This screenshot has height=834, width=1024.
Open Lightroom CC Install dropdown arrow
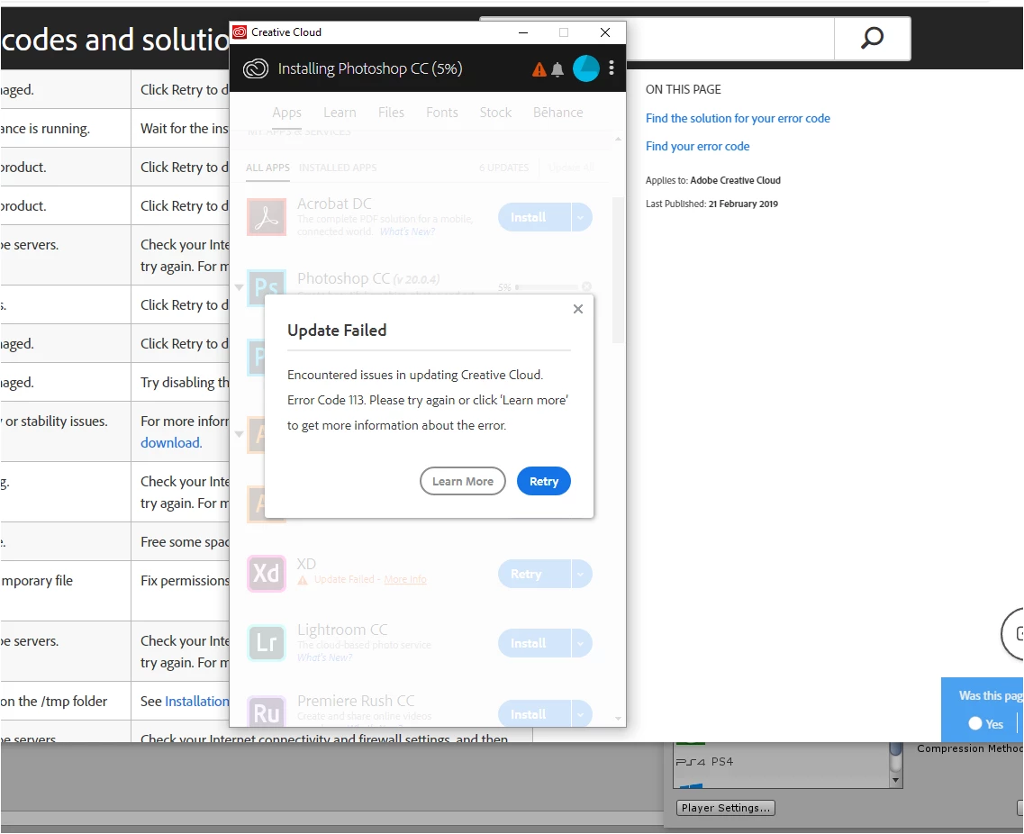point(581,643)
